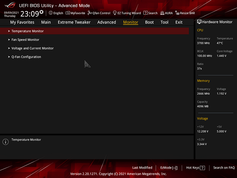Open the Search tool in the toolbar

point(150,13)
